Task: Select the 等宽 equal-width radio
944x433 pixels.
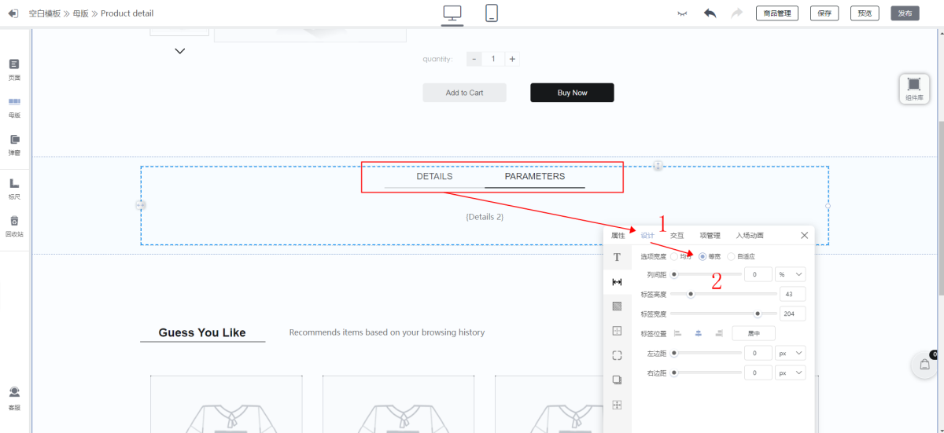Action: (702, 256)
